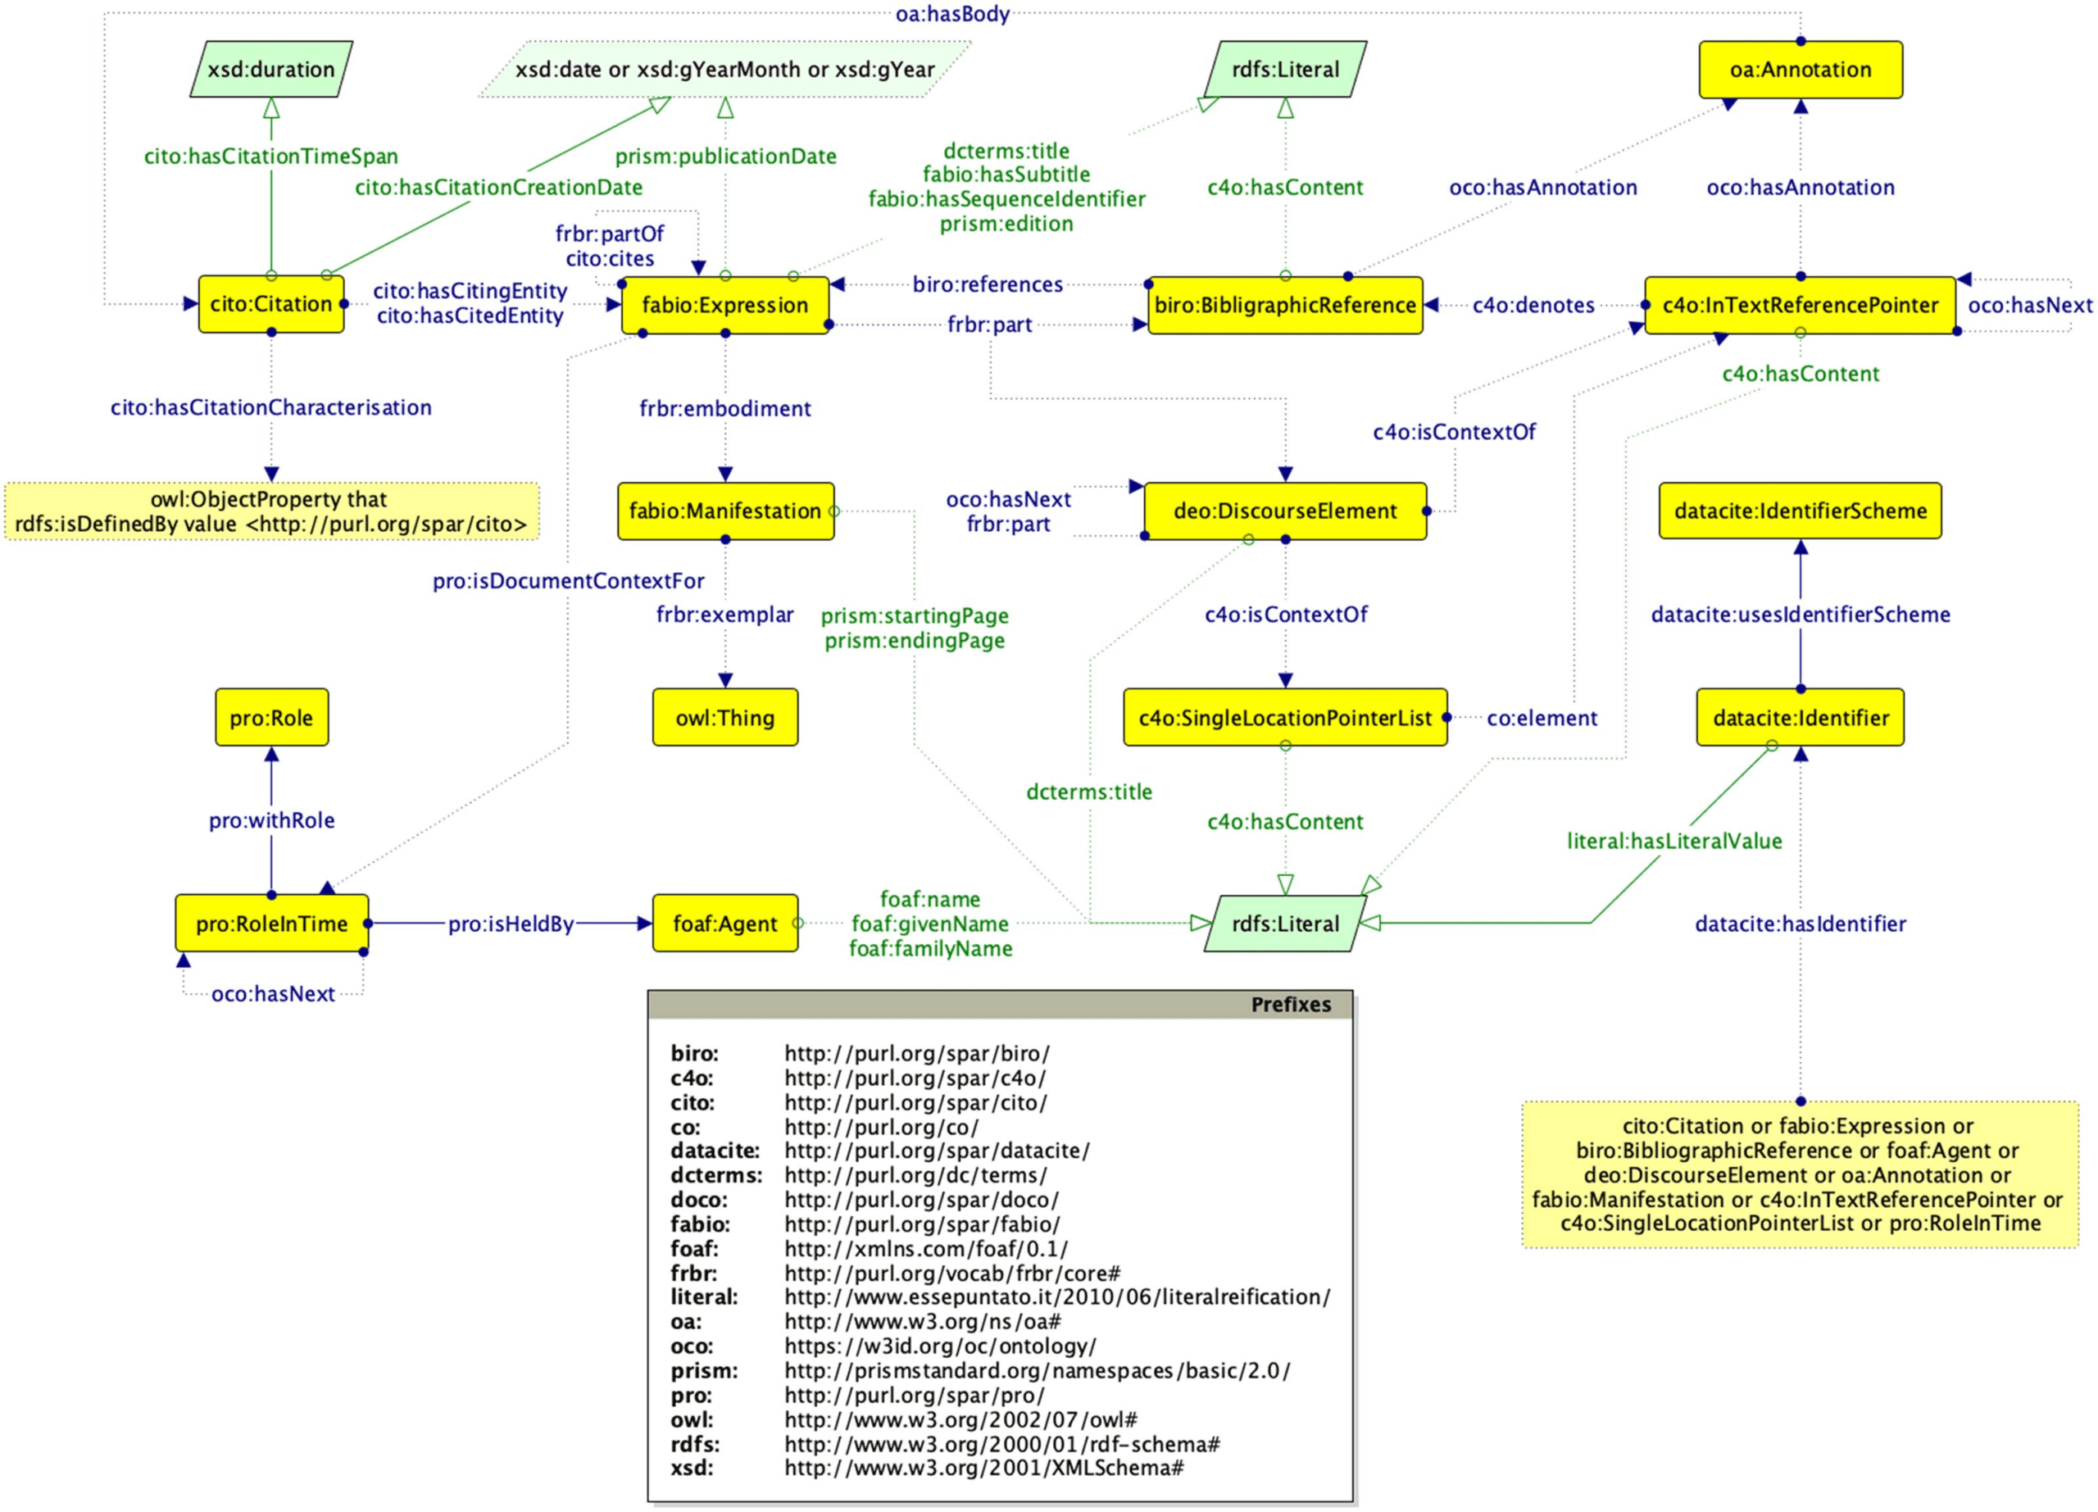Select the c4o:InTextReferencePointer node
2098x1512 pixels.
(x=1801, y=305)
